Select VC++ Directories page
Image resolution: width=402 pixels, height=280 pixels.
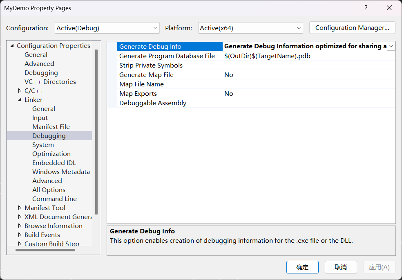pos(50,82)
